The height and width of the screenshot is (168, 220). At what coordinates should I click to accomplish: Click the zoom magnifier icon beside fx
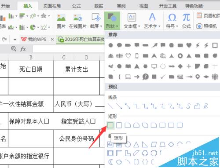(x=14, y=48)
